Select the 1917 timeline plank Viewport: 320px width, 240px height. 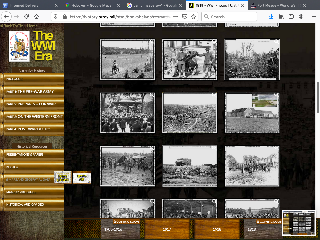[167, 229]
